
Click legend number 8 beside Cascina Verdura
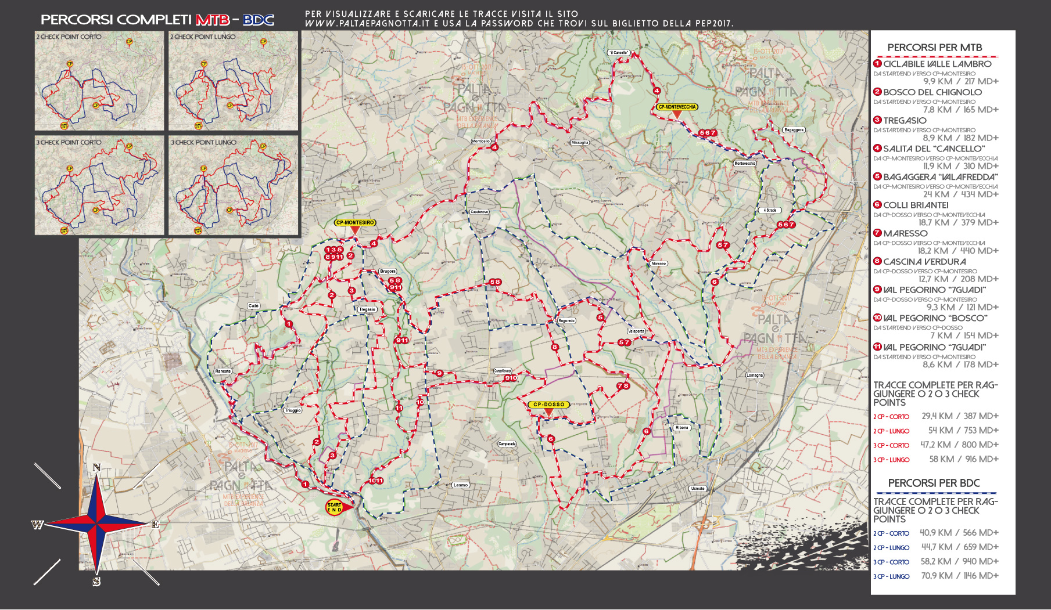(x=877, y=261)
